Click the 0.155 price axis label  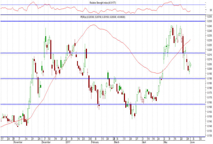210,112
